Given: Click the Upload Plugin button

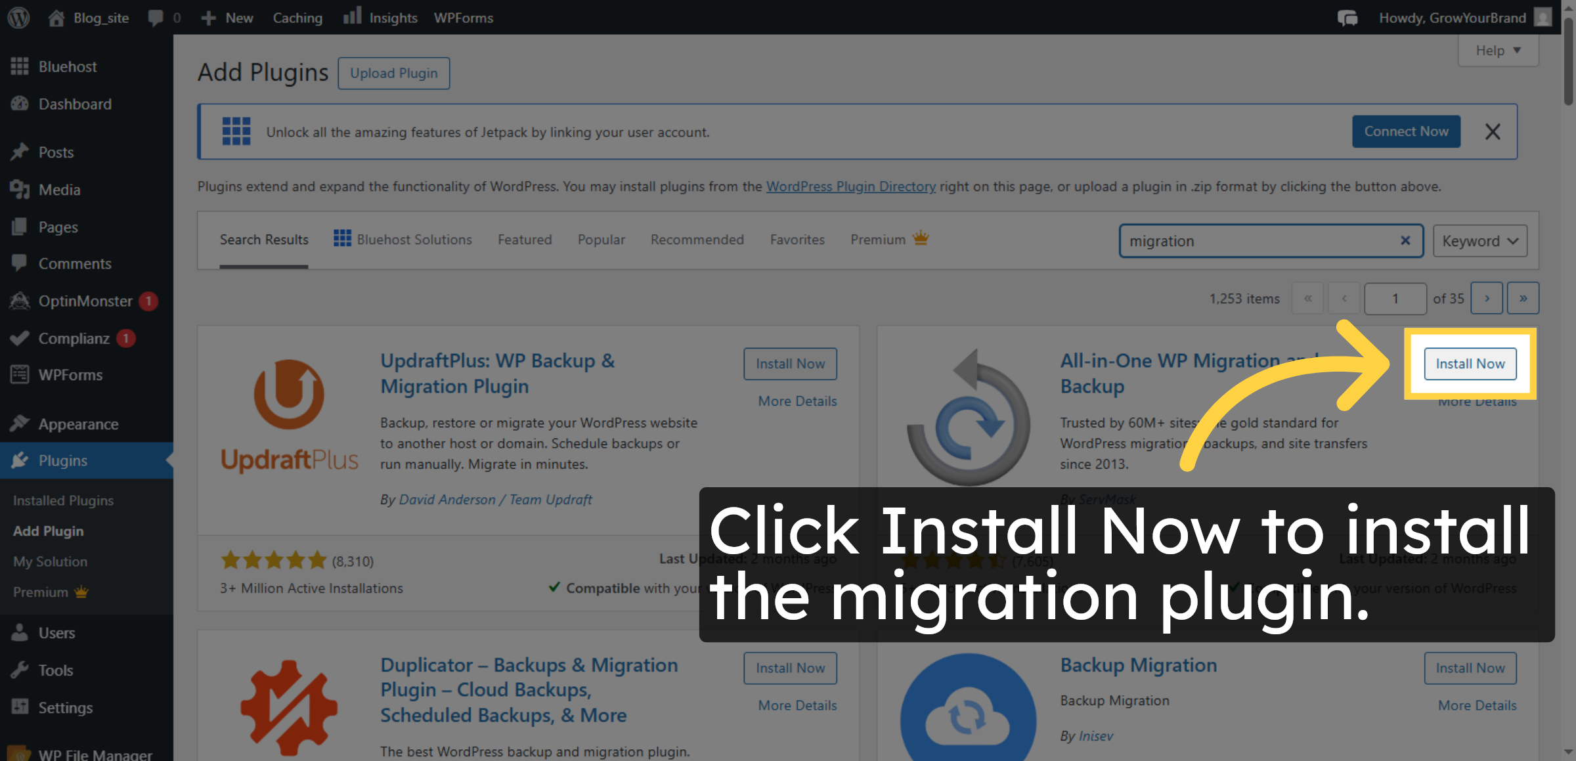Looking at the screenshot, I should (x=393, y=73).
